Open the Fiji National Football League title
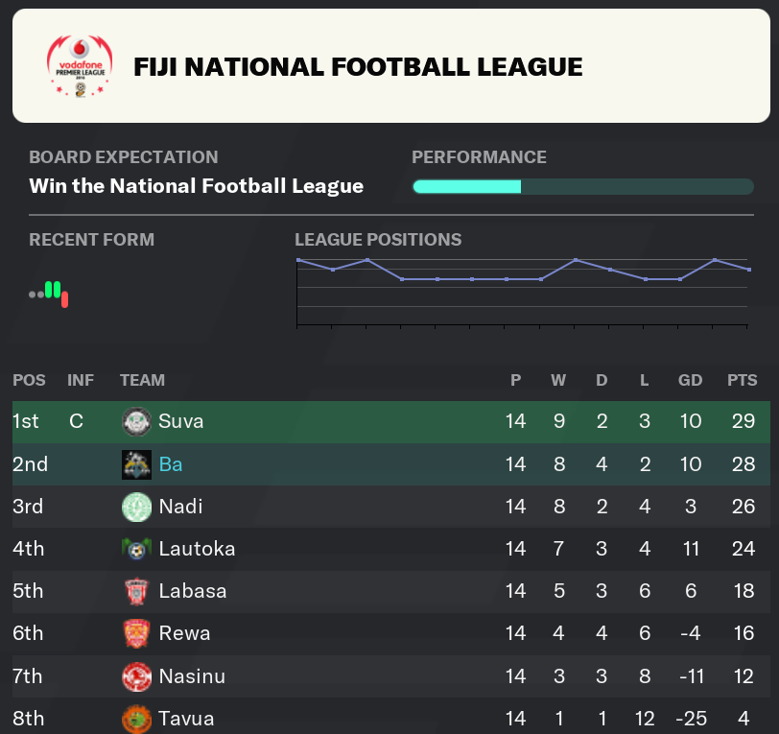The height and width of the screenshot is (734, 779). tap(358, 67)
